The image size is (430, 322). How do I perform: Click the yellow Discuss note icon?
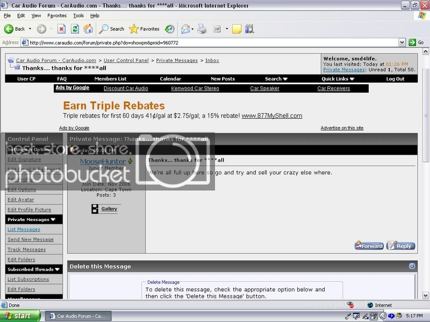tap(236, 29)
